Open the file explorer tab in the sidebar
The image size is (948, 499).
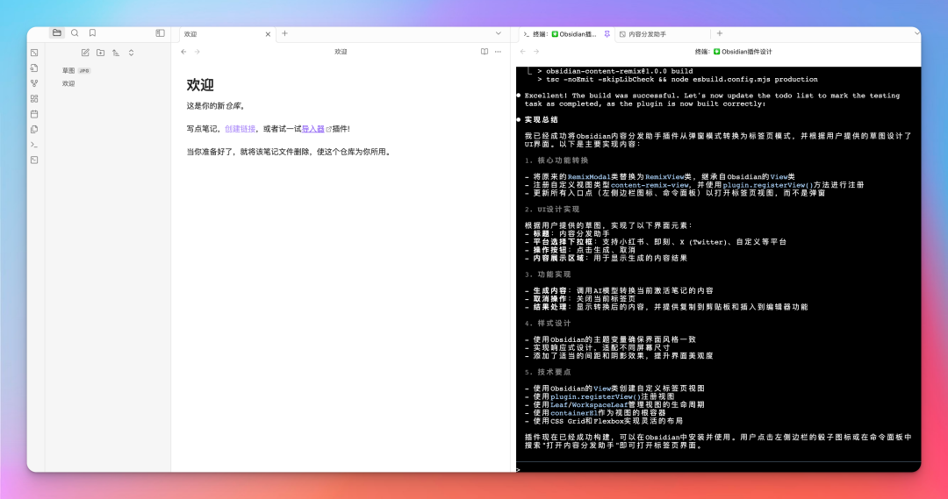57,33
